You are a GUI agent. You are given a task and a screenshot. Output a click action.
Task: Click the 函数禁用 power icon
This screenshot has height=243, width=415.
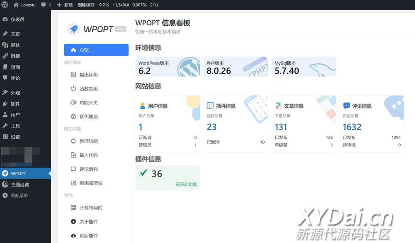tap(73, 88)
